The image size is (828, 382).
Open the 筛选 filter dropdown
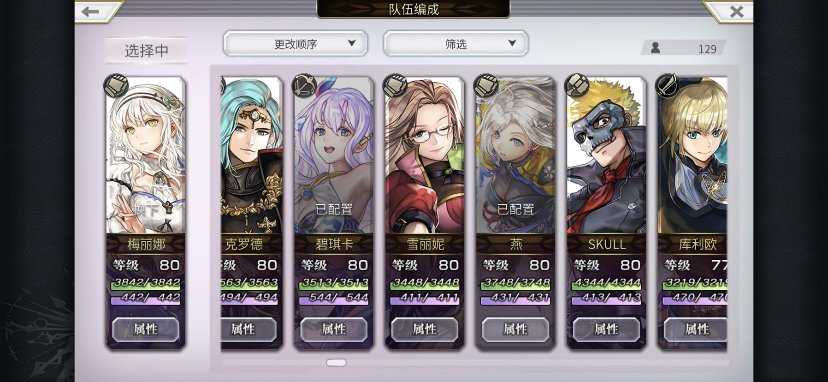tap(456, 44)
